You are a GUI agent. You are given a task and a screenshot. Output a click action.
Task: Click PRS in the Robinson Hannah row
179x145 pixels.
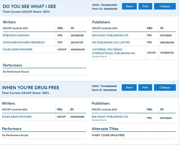[x=60, y=35]
